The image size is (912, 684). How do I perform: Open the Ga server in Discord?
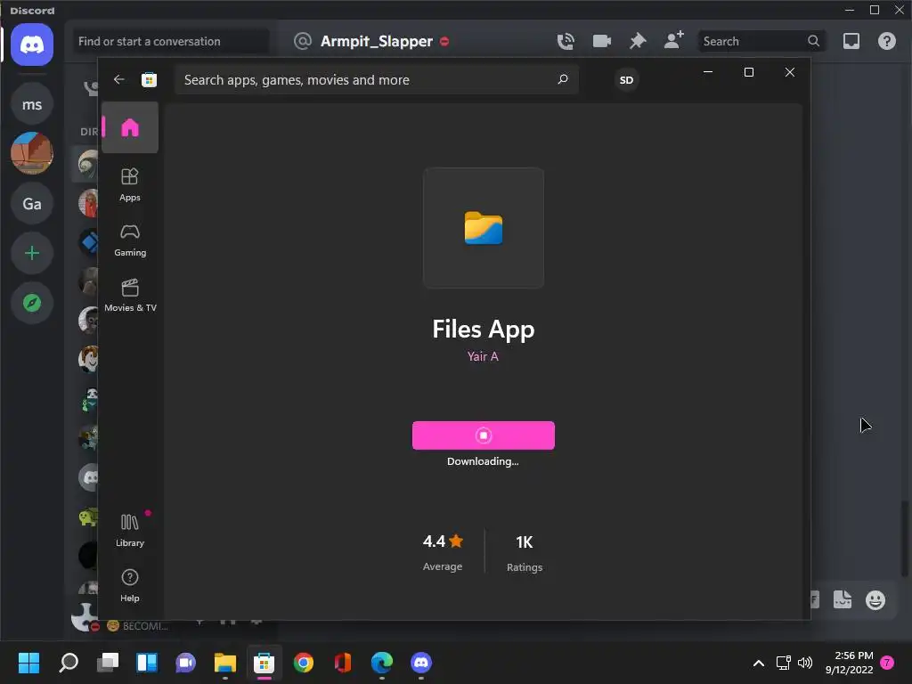click(x=32, y=204)
